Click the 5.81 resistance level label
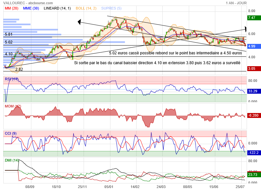The width and height of the screenshot is (261, 190). 8,34
